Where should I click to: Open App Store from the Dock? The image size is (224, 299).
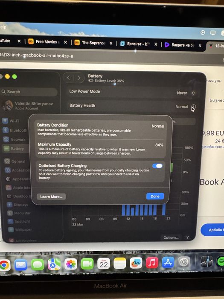tap(168, 262)
